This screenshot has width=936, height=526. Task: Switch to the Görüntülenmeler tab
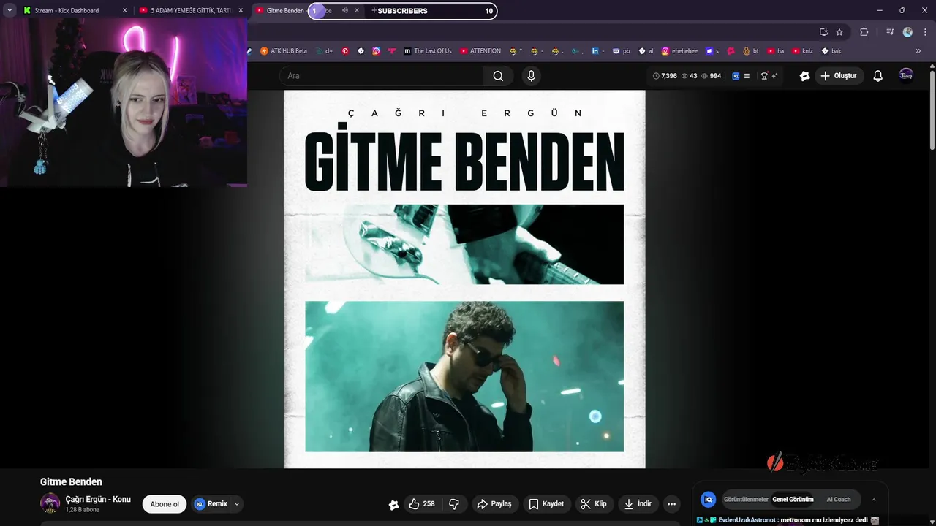click(x=746, y=500)
